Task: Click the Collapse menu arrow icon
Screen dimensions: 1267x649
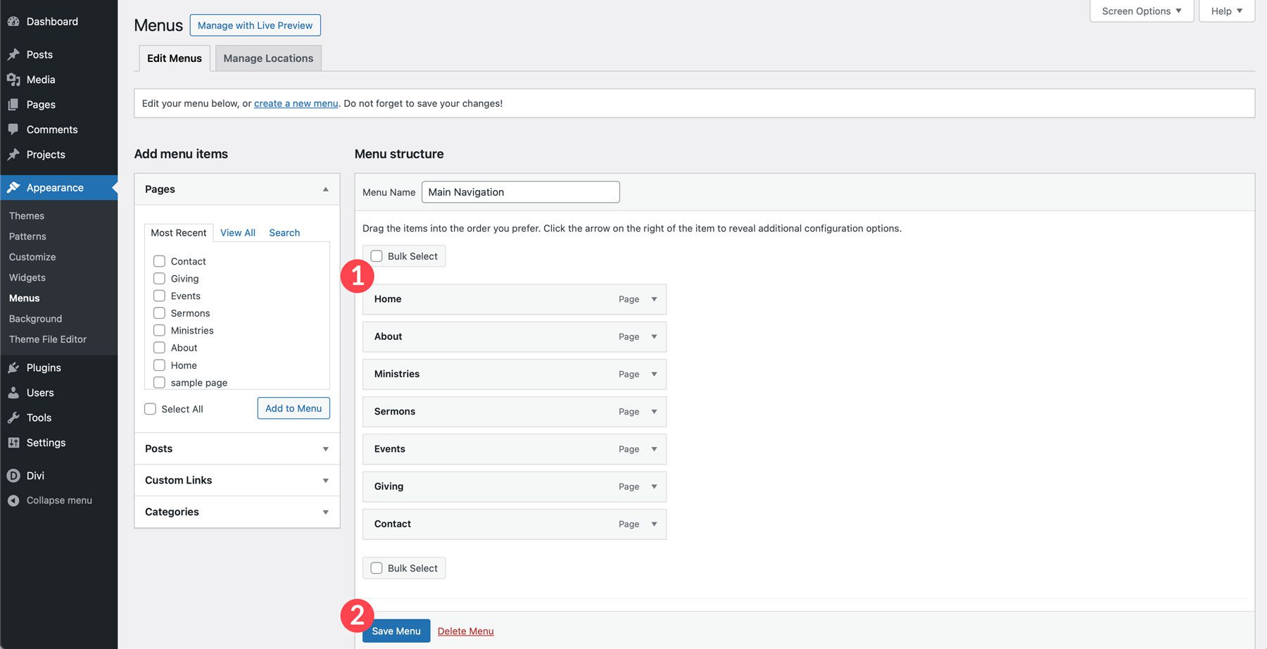Action: point(14,500)
